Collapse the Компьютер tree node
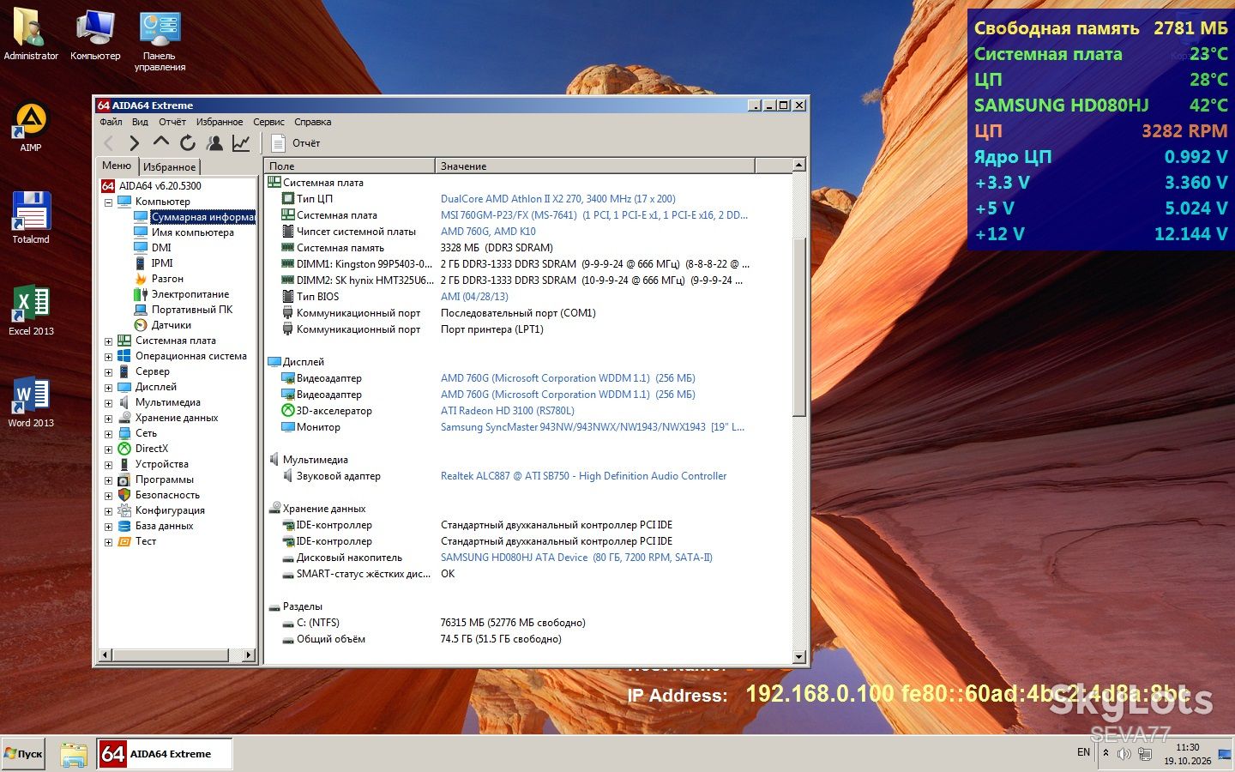1235x772 pixels. pyautogui.click(x=108, y=202)
